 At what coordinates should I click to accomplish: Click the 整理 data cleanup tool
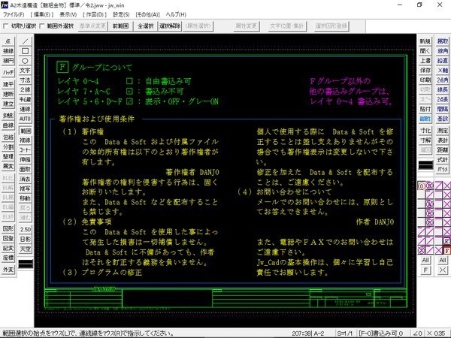[8, 157]
